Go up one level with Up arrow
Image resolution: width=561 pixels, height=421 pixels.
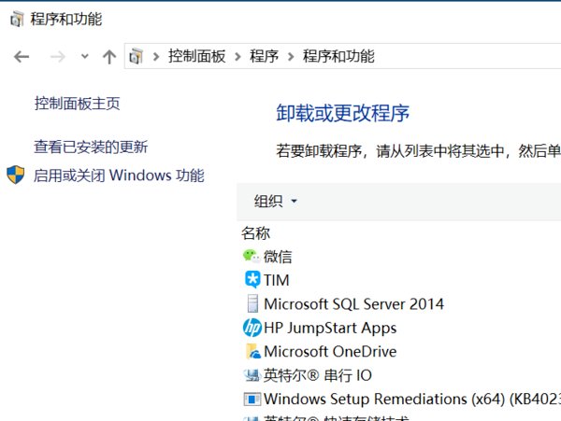109,56
